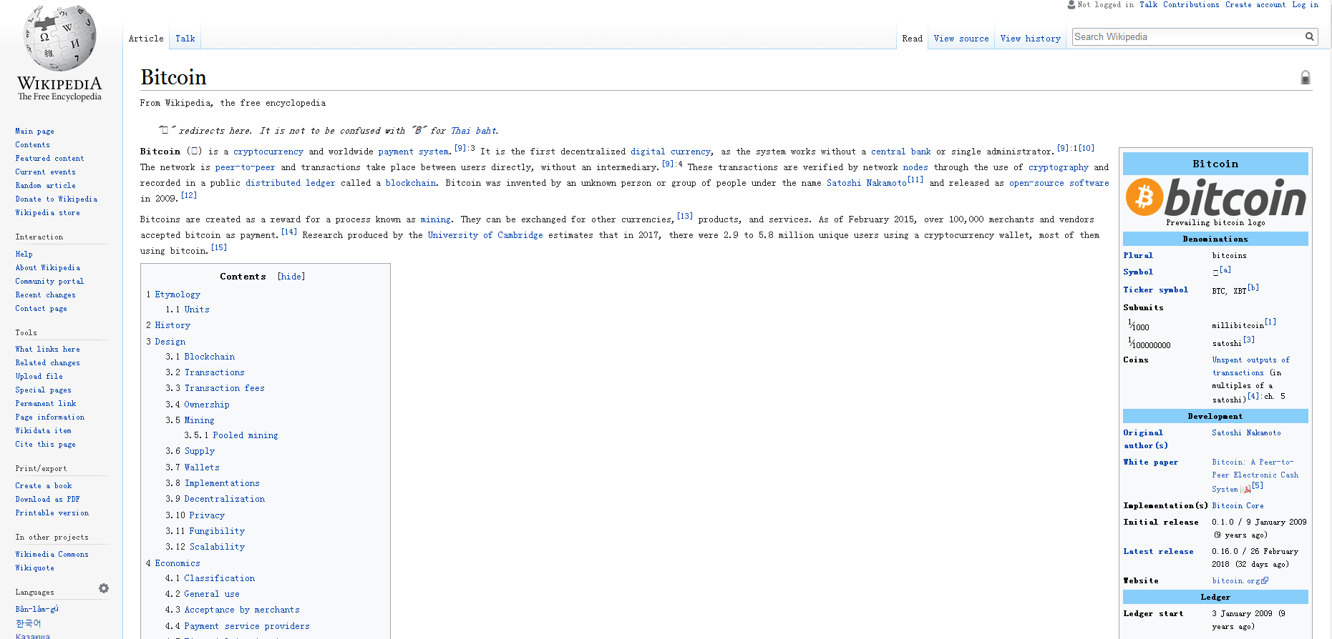The height and width of the screenshot is (639, 1332).
Task: Open the Contributions link at top
Action: pyautogui.click(x=1191, y=4)
